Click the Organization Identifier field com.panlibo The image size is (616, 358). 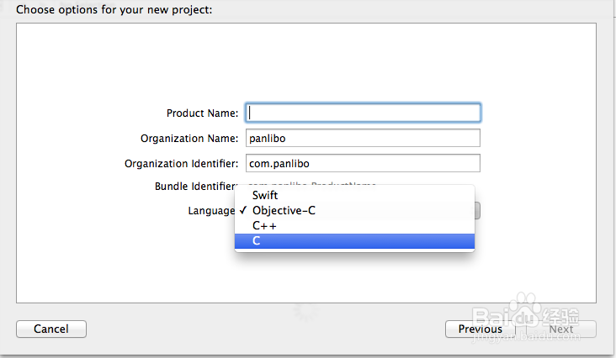tap(363, 163)
